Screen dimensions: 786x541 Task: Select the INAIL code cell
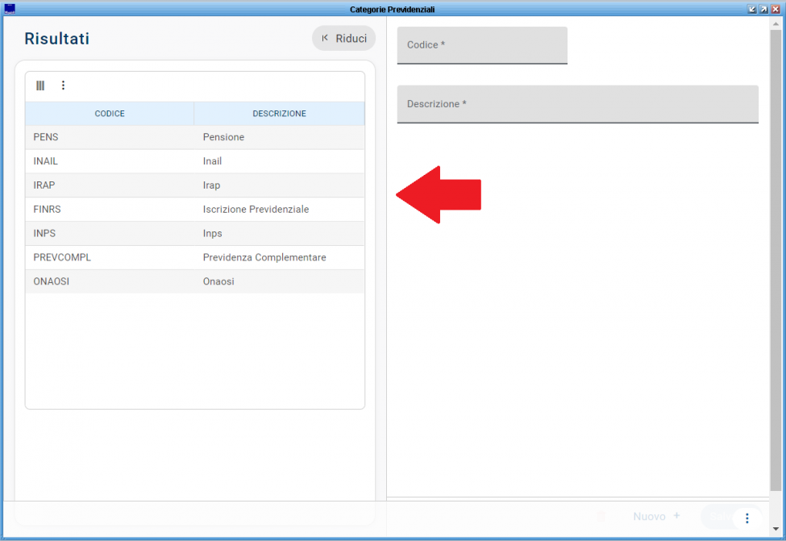click(110, 161)
